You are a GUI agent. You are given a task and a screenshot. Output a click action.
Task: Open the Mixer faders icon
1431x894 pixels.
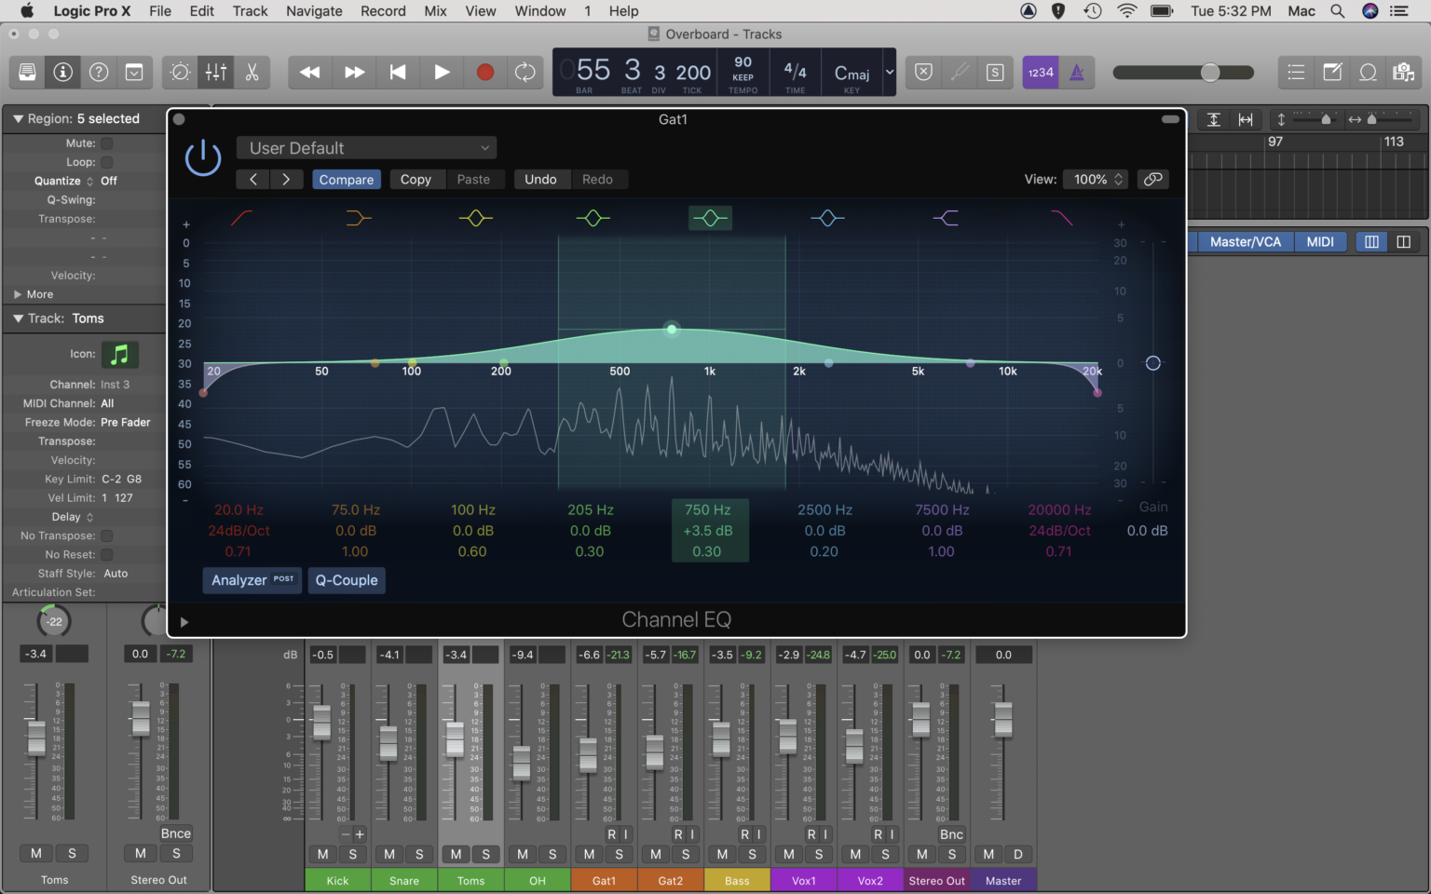pyautogui.click(x=215, y=72)
